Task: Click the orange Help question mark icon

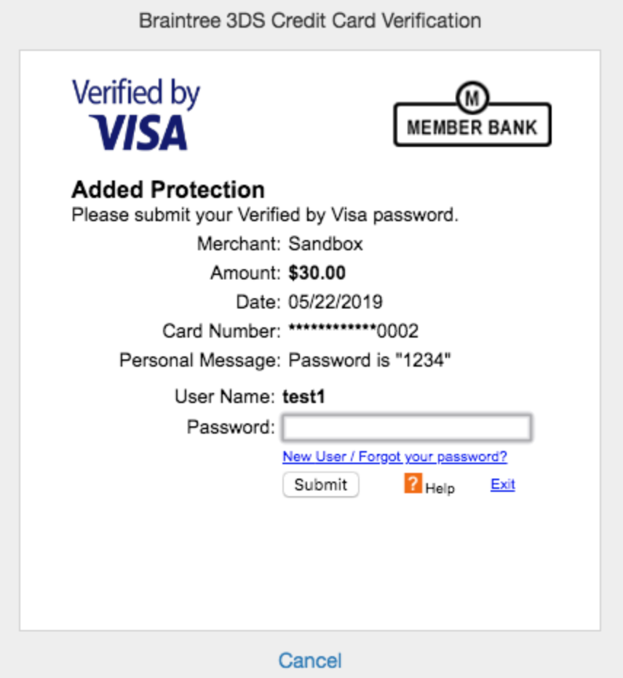Action: pyautogui.click(x=413, y=484)
